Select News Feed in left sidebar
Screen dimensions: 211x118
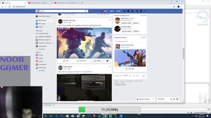tap(42, 20)
